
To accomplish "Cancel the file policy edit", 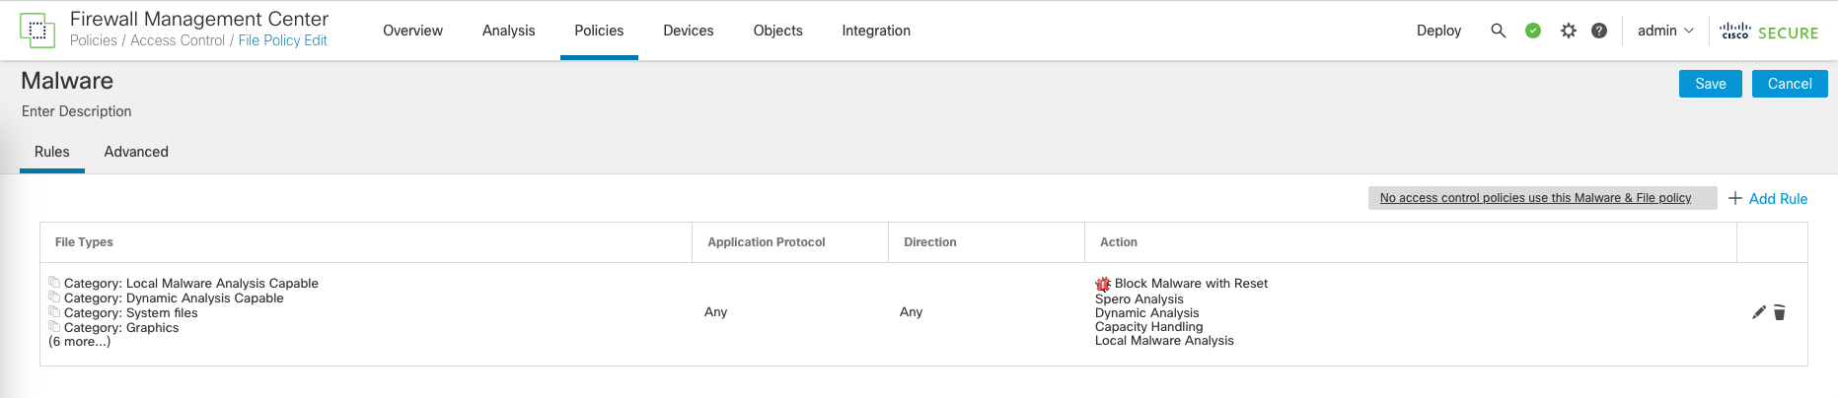I will 1790,84.
